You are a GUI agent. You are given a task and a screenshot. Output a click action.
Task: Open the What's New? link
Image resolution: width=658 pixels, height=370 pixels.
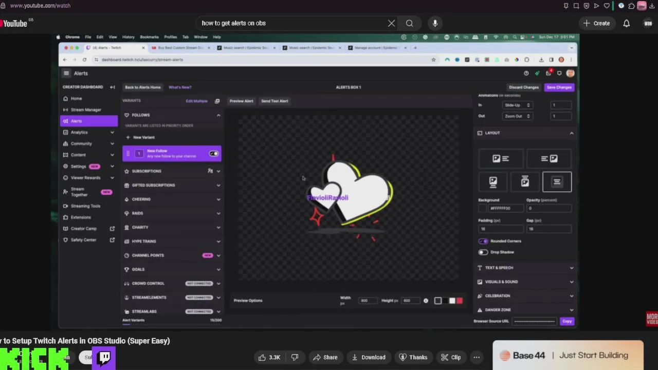pos(180,87)
